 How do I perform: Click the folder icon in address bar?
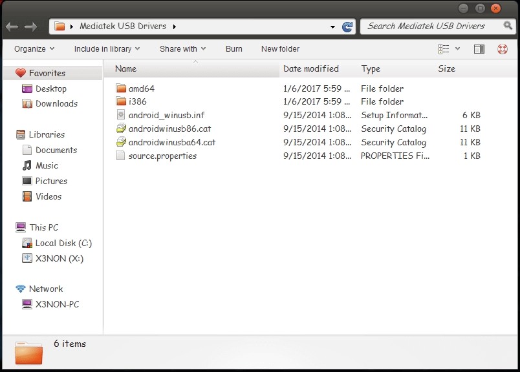[x=60, y=26]
